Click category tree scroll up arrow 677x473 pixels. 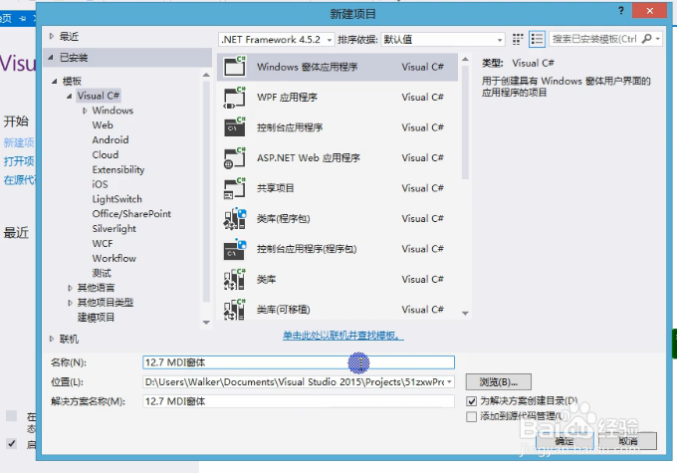pyautogui.click(x=206, y=75)
